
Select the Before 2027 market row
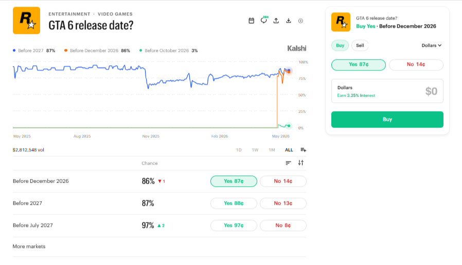(x=159, y=203)
